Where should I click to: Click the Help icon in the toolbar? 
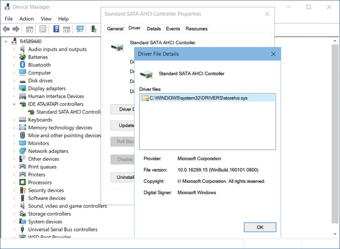57,29
